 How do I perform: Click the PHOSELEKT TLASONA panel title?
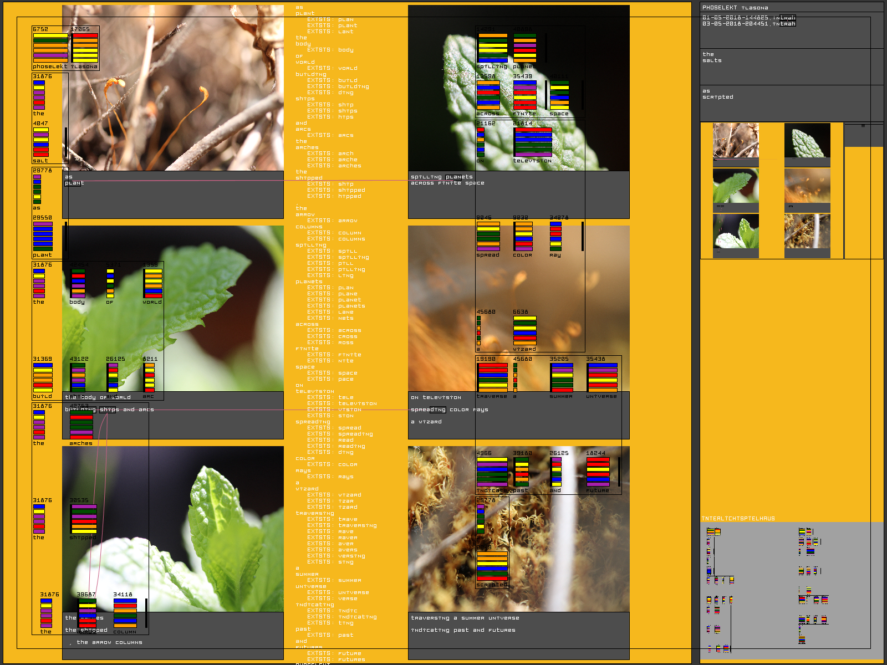point(735,8)
